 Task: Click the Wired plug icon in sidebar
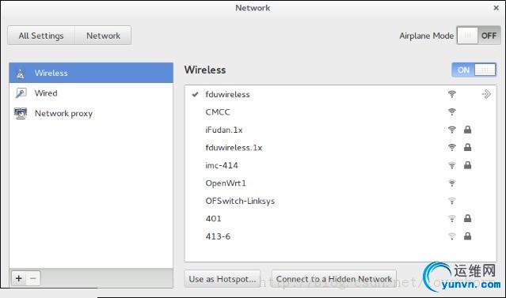21,93
